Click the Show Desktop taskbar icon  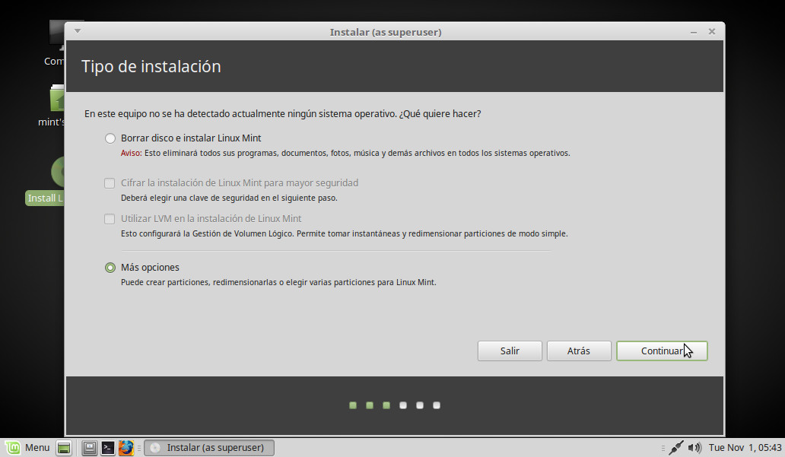[x=65, y=448]
